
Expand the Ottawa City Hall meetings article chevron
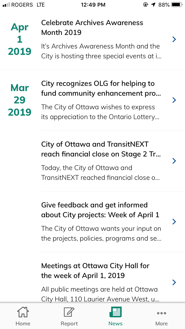click(174, 282)
